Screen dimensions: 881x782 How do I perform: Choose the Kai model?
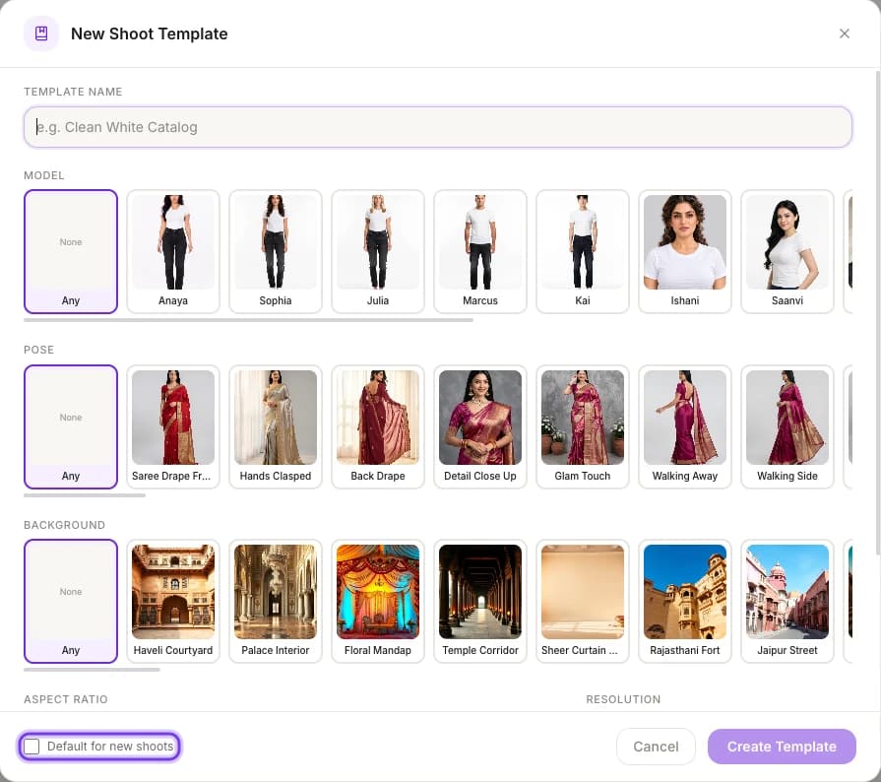click(x=583, y=251)
